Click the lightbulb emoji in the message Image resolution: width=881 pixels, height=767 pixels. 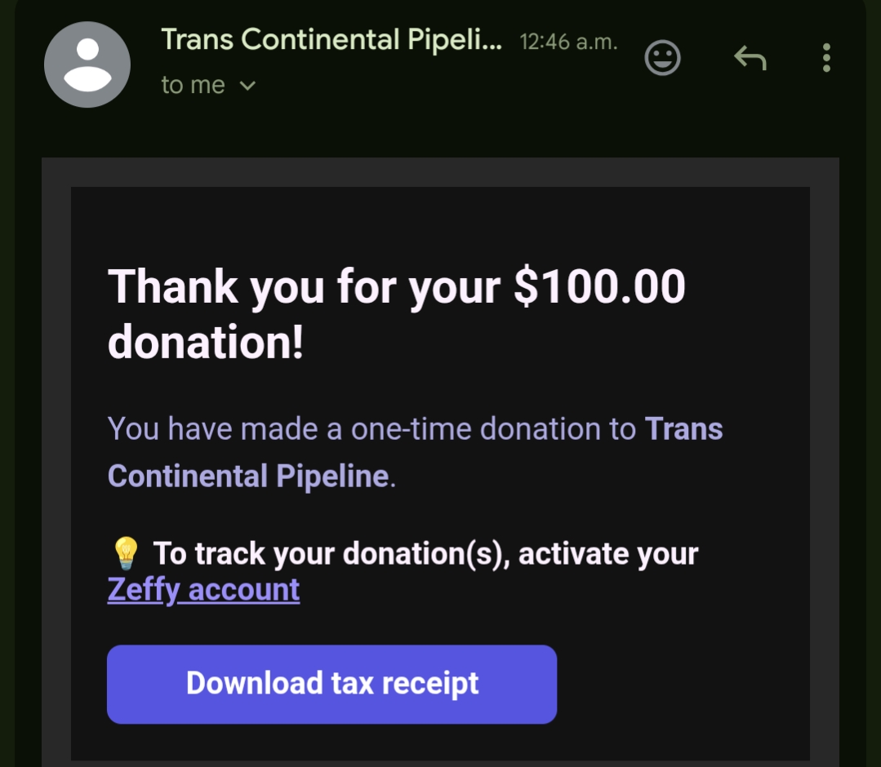(x=125, y=554)
